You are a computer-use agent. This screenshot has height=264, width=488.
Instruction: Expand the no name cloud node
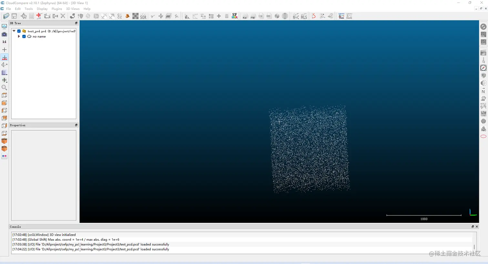coord(19,36)
